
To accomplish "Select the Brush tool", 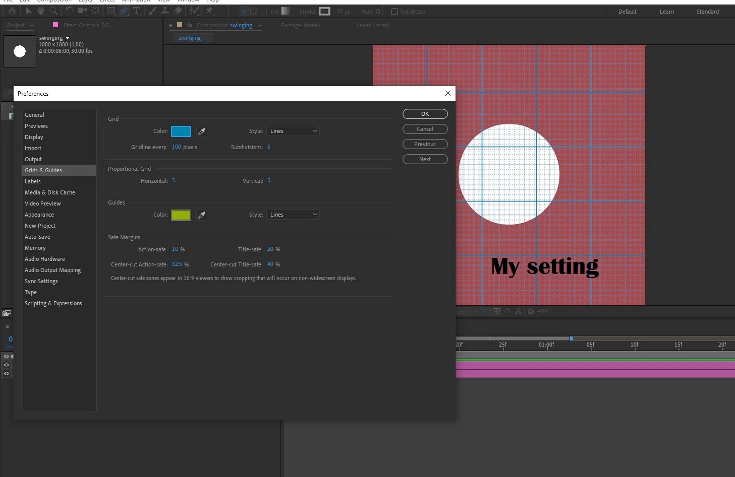I will click(152, 11).
